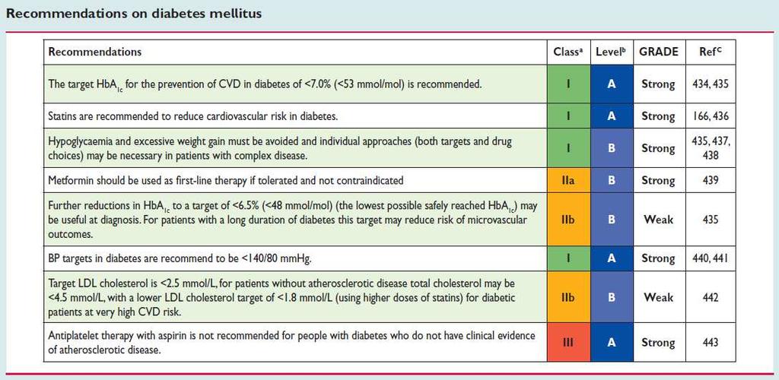Click the Recommendations column header

click(x=95, y=52)
